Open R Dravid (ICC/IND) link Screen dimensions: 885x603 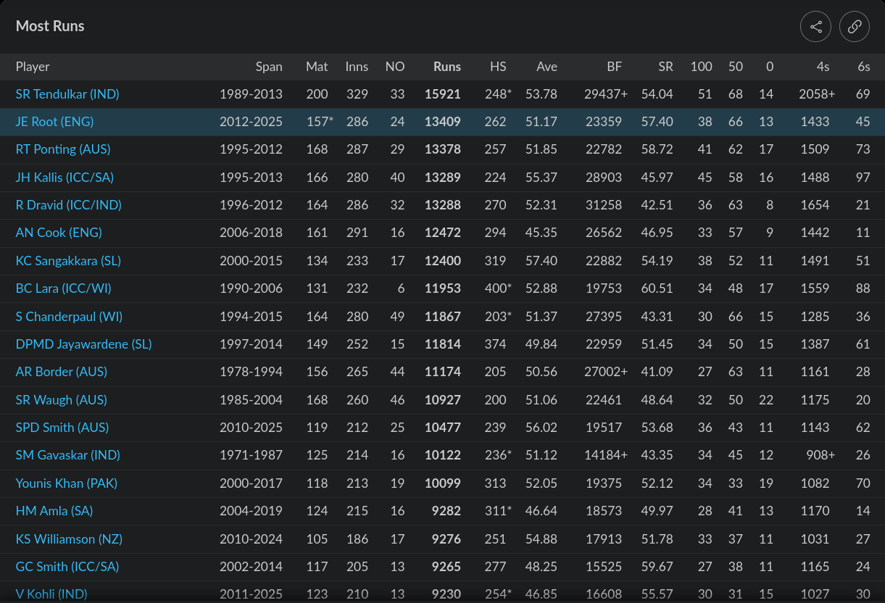69,205
